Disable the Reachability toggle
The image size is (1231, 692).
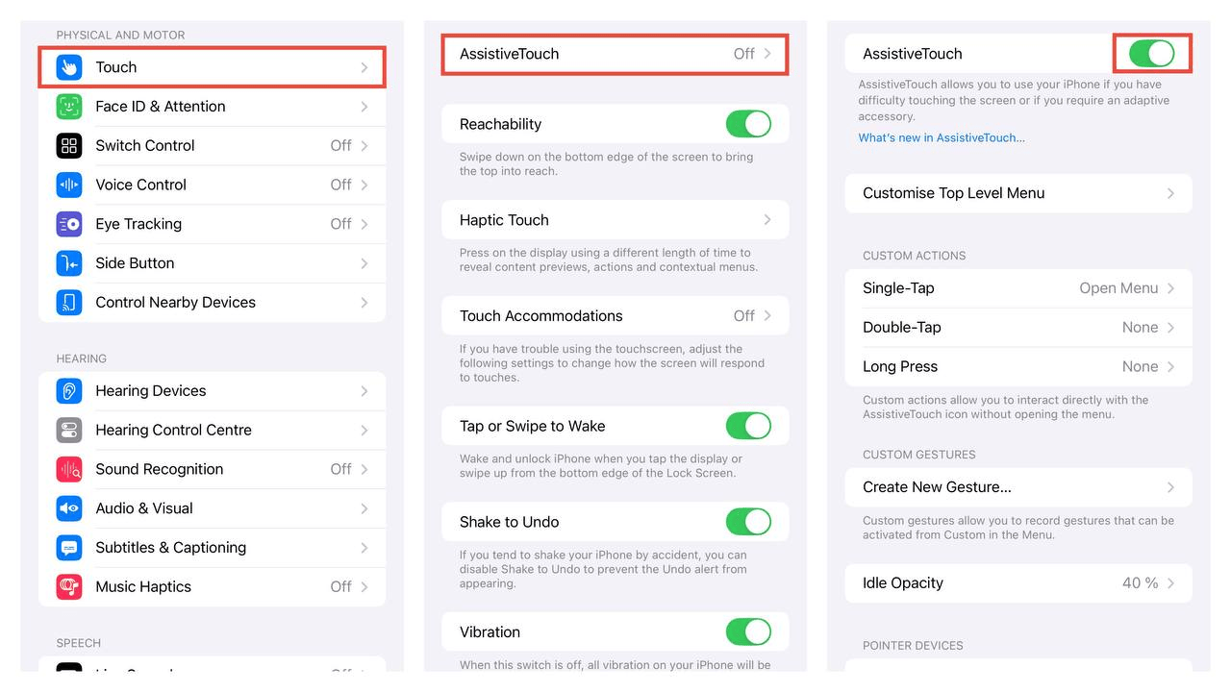[748, 124]
